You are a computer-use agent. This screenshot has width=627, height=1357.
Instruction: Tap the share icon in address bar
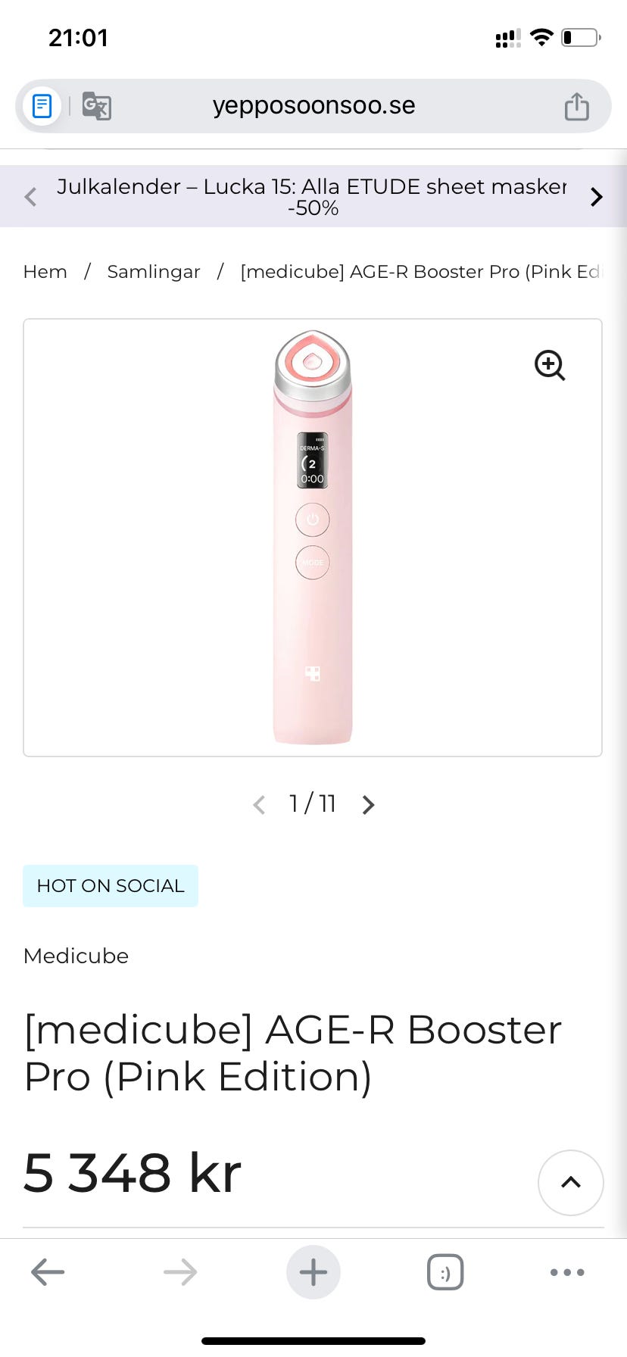tap(576, 106)
